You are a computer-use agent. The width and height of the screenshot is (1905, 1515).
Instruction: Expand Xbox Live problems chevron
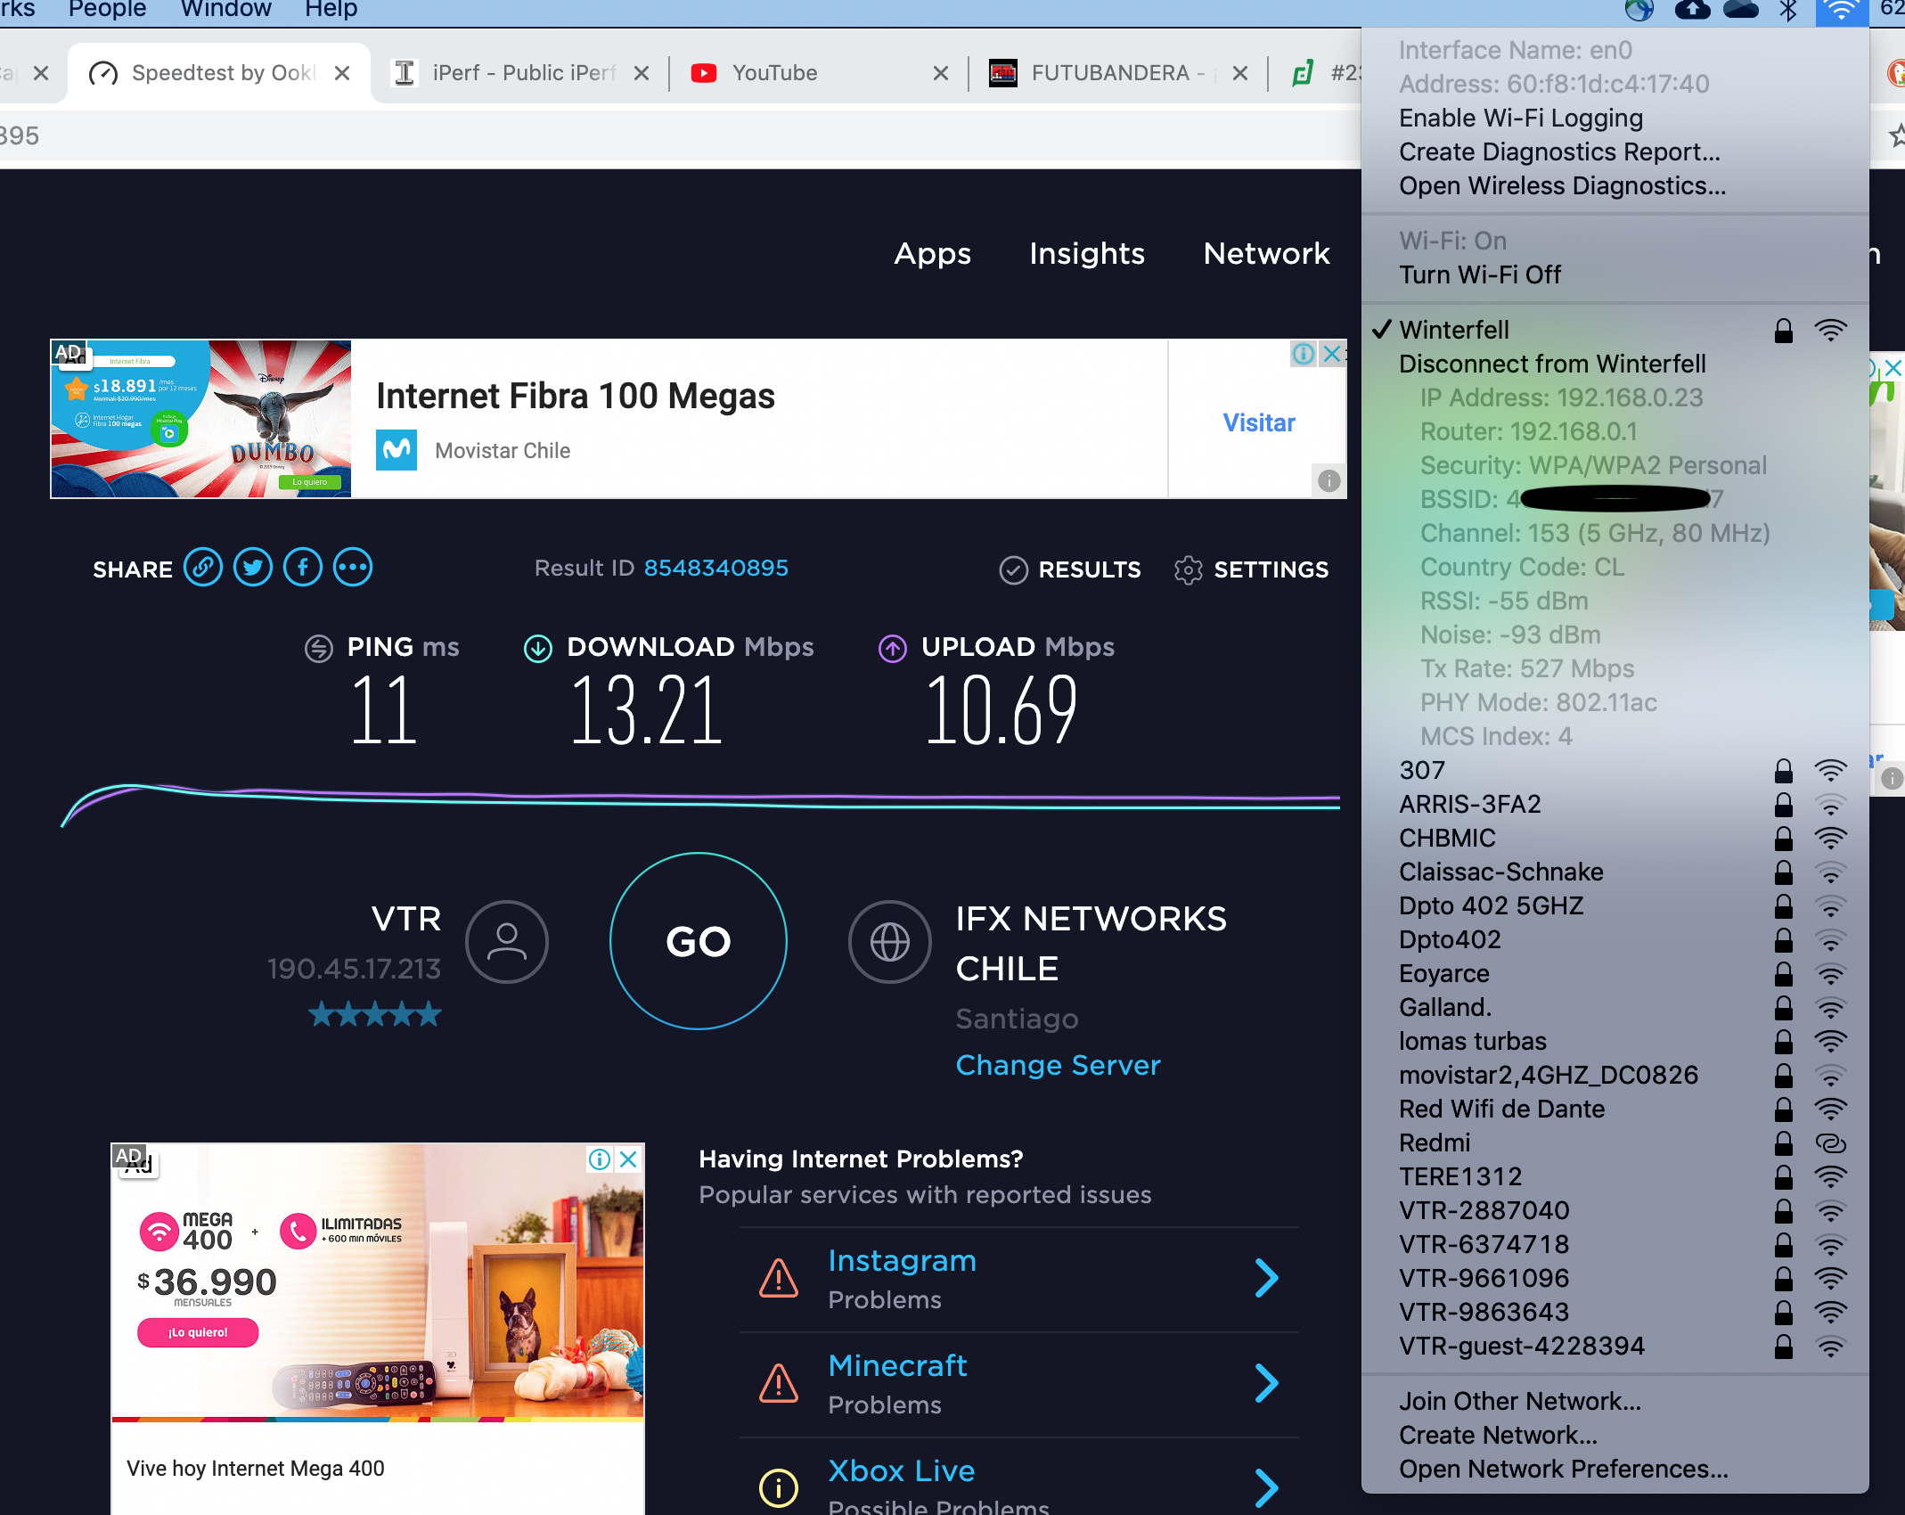click(1266, 1487)
